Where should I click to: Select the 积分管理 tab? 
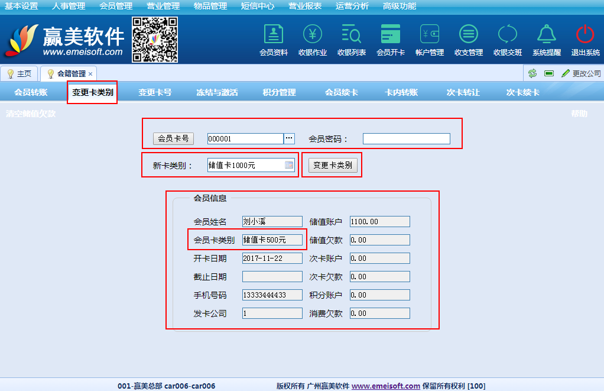click(x=279, y=92)
